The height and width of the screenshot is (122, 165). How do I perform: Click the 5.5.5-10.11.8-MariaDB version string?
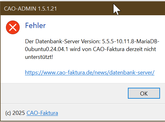coord(131,41)
